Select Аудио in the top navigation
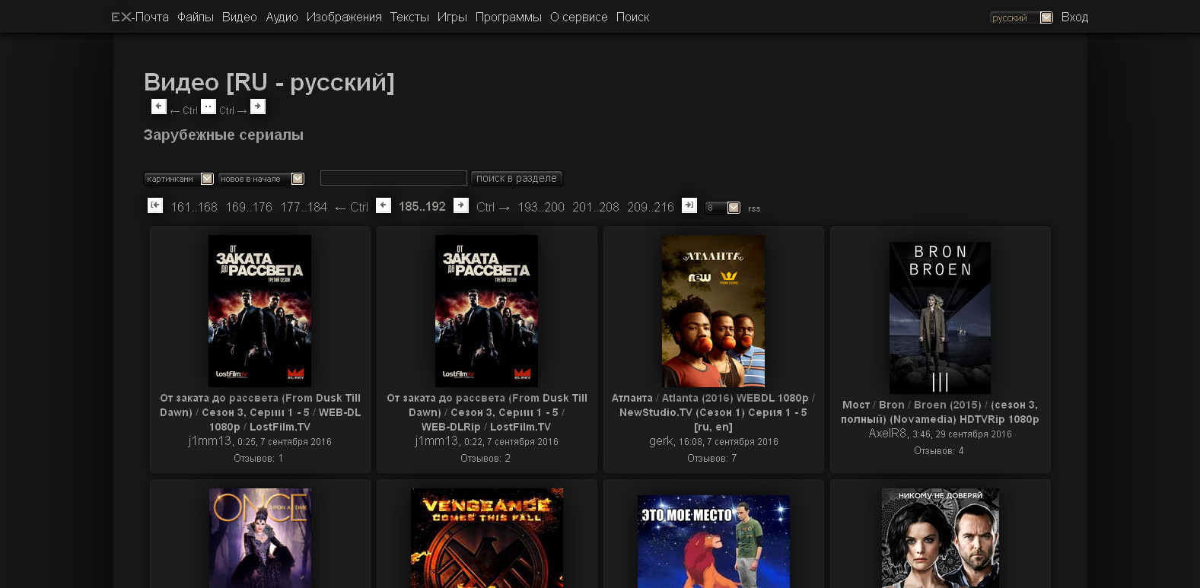 click(x=282, y=17)
